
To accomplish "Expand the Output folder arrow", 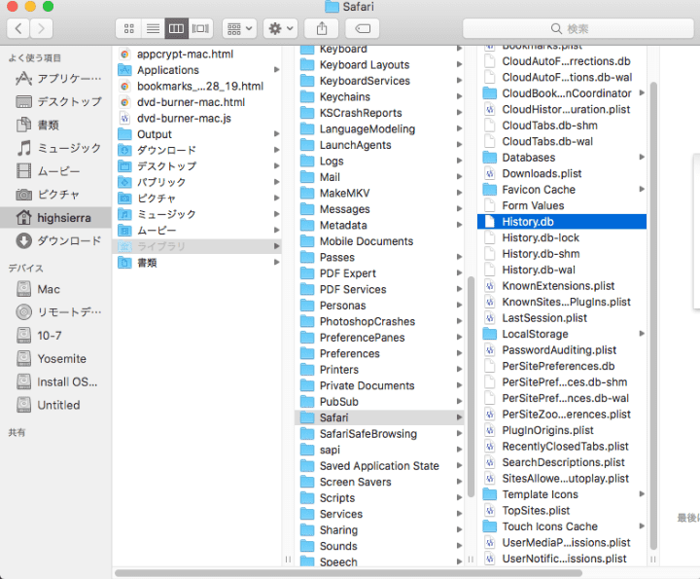I will (277, 134).
